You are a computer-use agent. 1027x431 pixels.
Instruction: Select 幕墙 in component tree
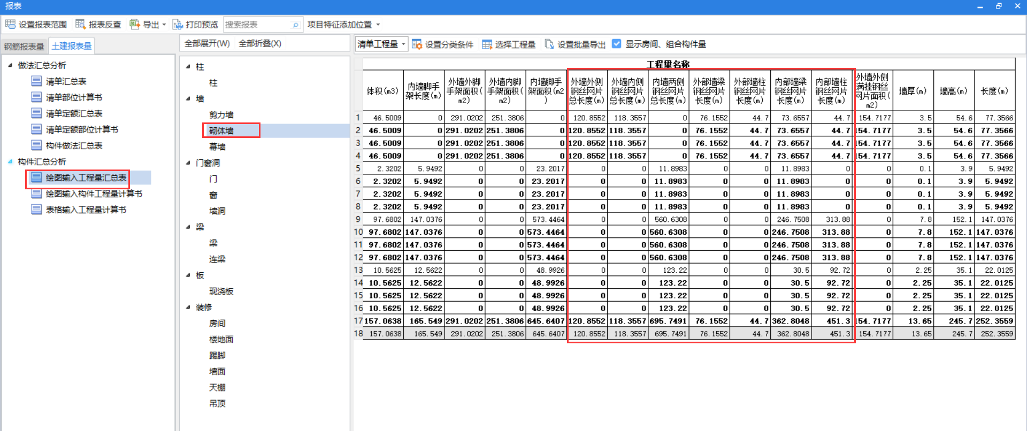pyautogui.click(x=217, y=147)
